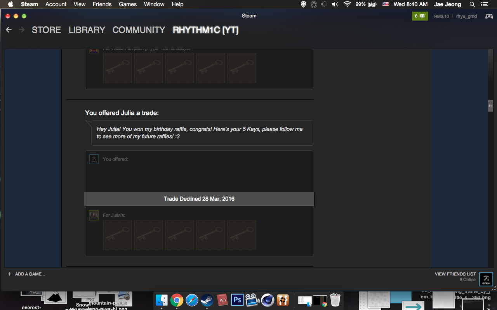Image resolution: width=497 pixels, height=310 pixels.
Task: Click Julia's avatar beside 'For Julia's:'
Action: point(94,215)
